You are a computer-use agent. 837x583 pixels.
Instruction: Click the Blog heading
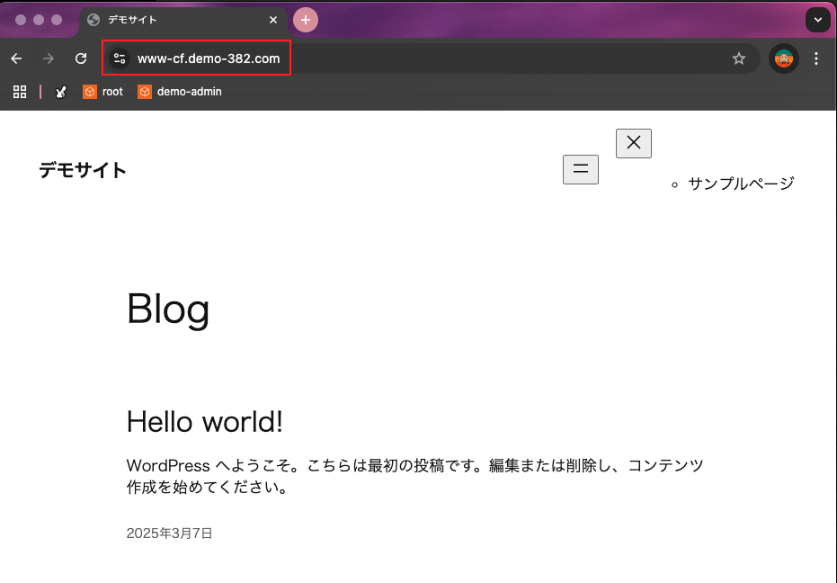(x=168, y=309)
